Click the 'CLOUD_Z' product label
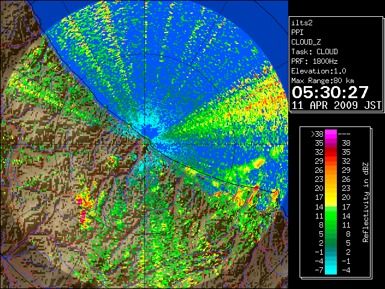 [x=306, y=42]
